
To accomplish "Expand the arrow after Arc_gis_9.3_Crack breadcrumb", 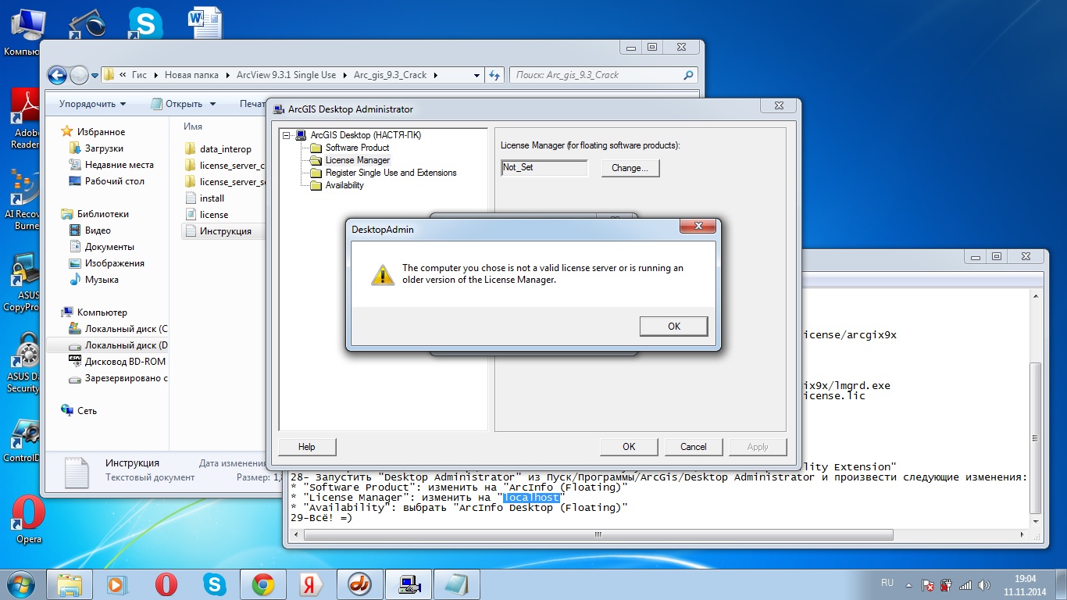I will click(x=435, y=75).
